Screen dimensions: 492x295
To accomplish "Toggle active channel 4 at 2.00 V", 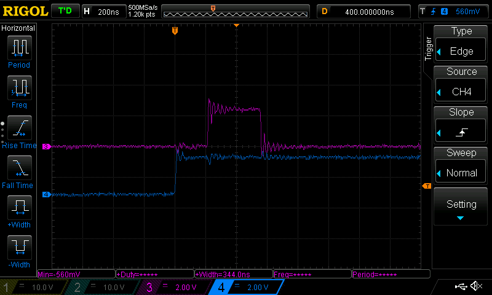I will click(247, 287).
